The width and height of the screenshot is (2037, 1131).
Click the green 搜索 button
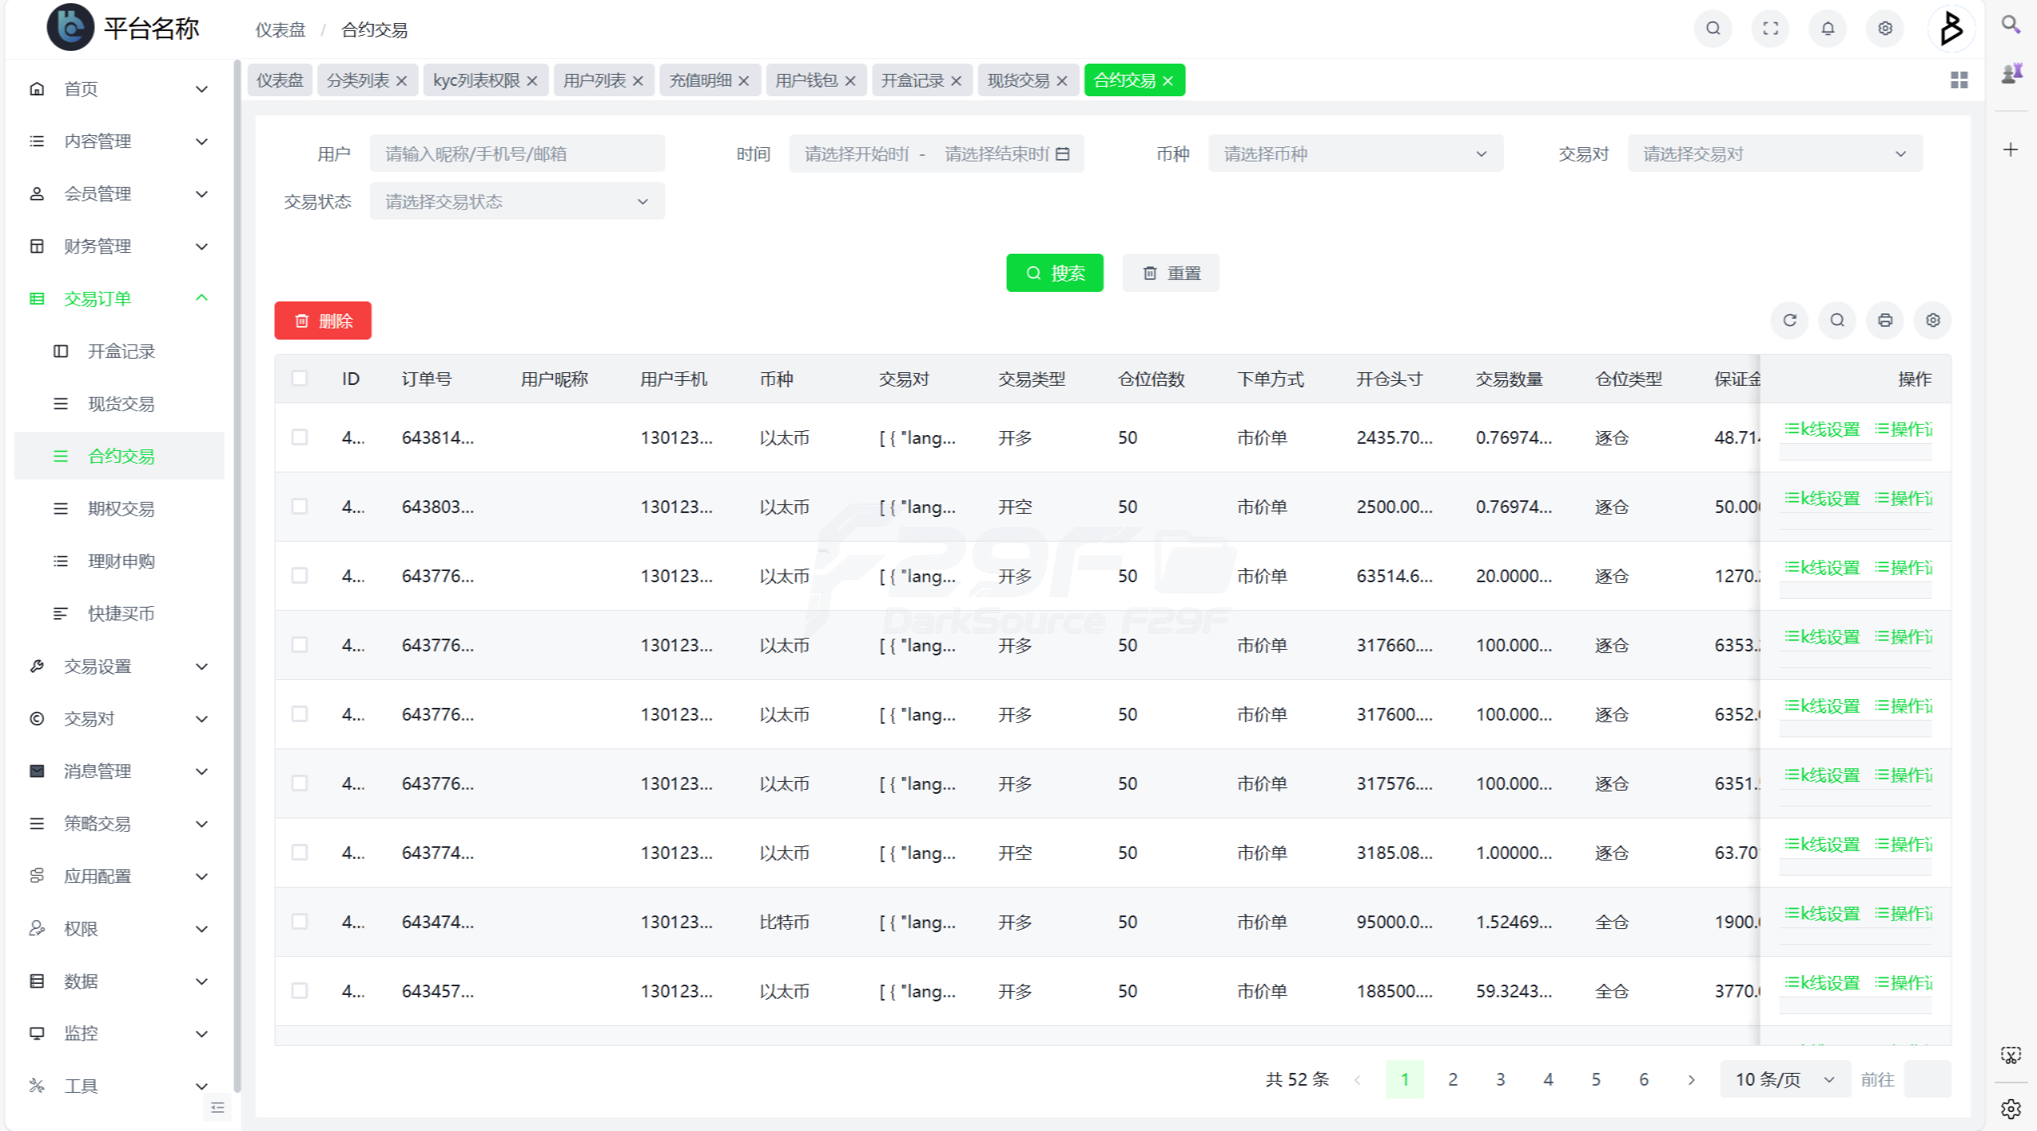[1054, 273]
